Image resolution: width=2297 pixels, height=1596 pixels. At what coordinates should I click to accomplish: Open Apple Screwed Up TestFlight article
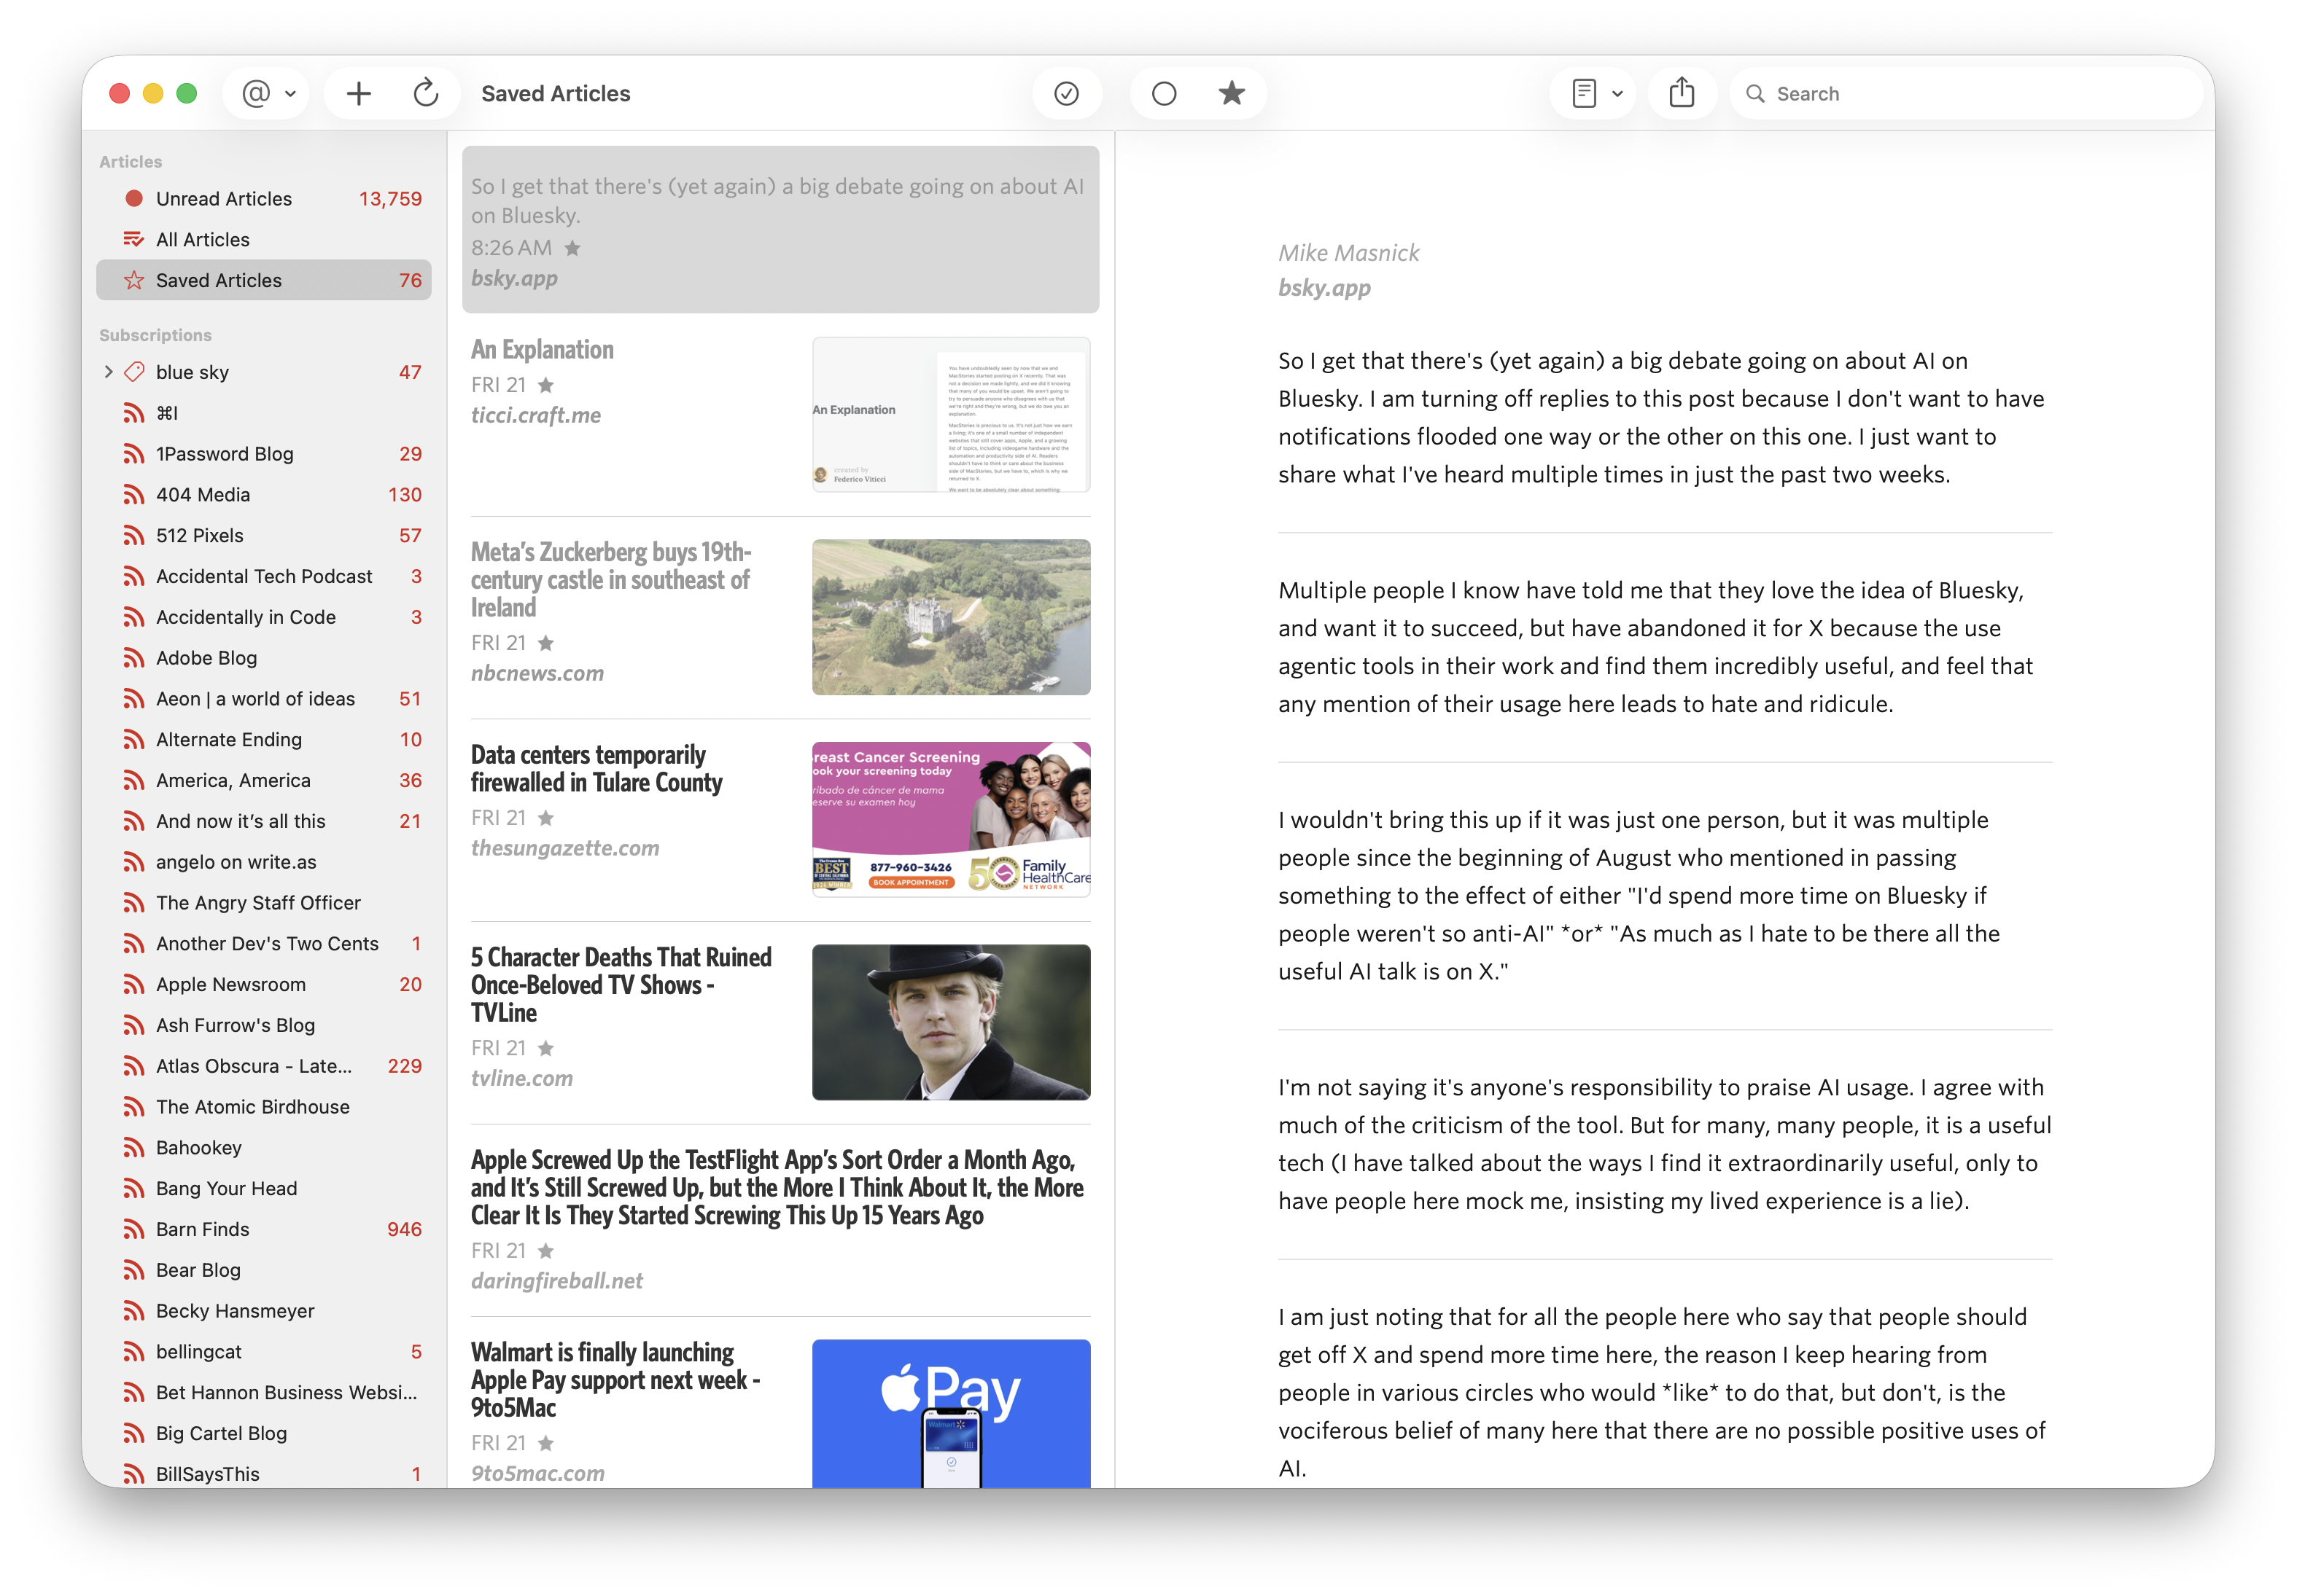[780, 1220]
